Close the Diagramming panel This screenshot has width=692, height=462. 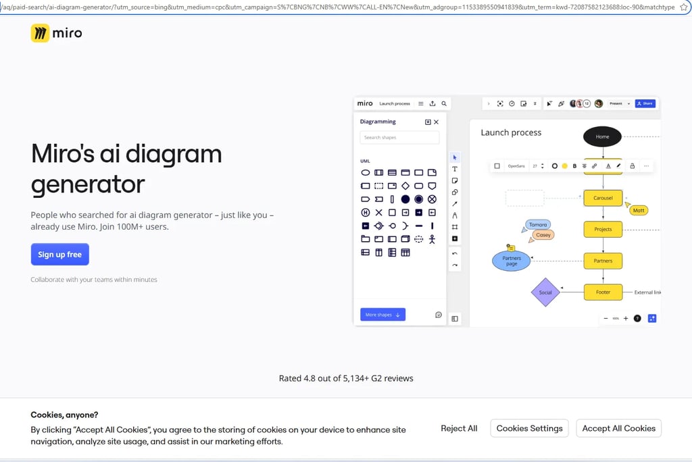pyautogui.click(x=436, y=122)
